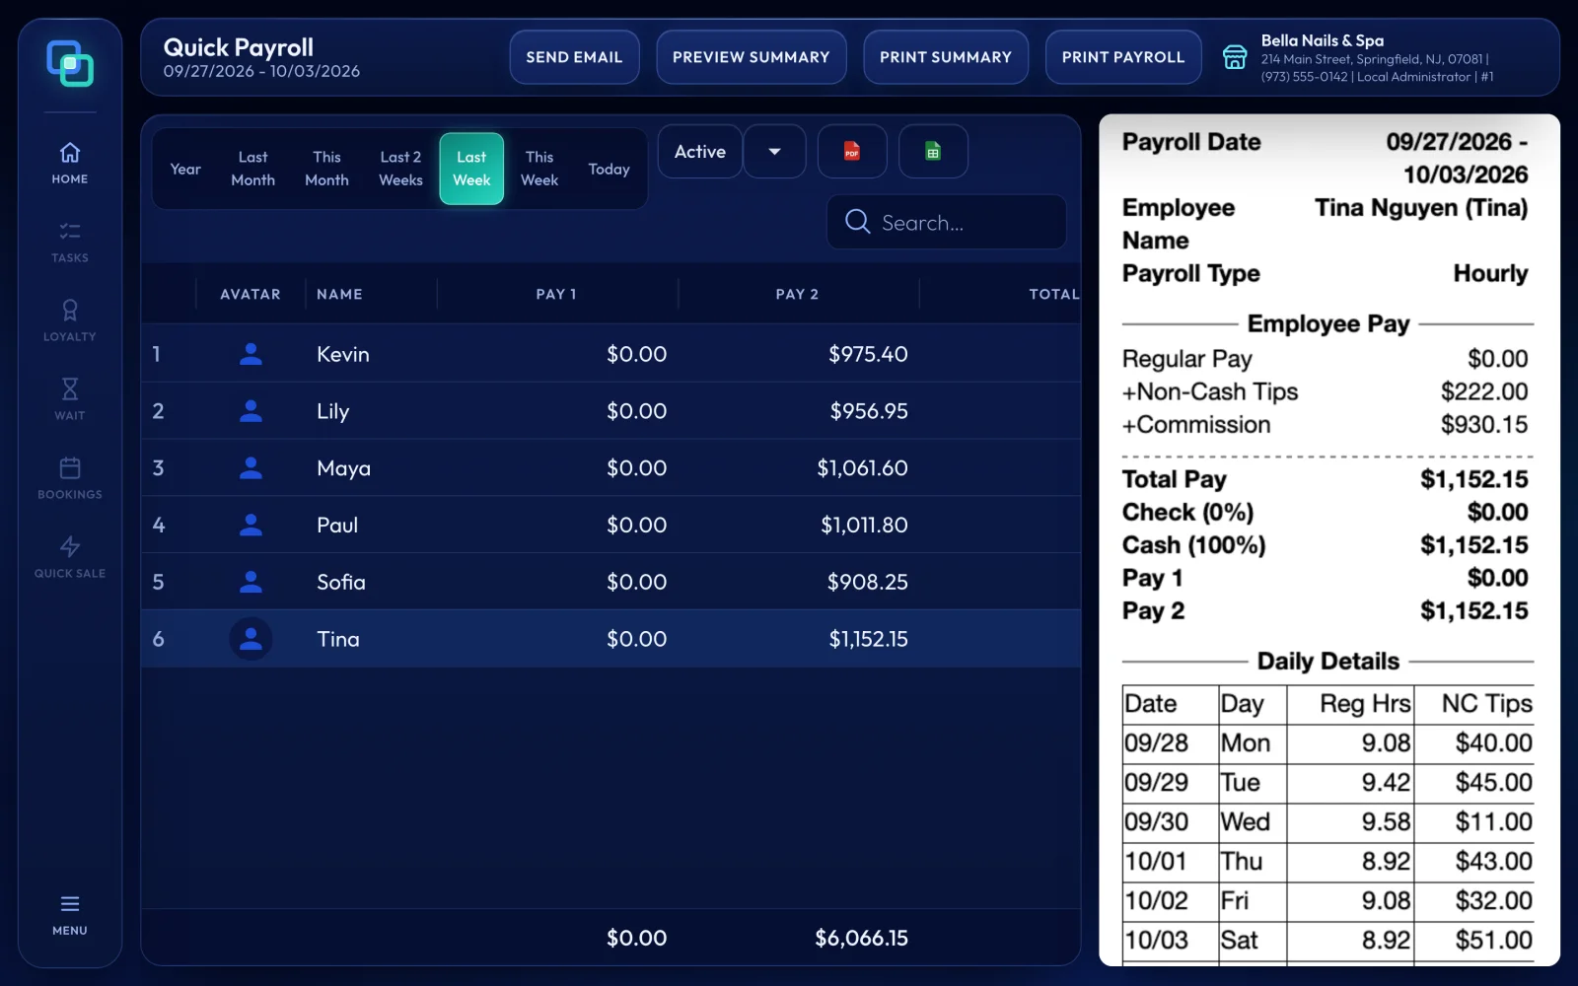Viewport: 1578px width, 986px height.
Task: Select the Last Month range tab
Action: click(253, 169)
